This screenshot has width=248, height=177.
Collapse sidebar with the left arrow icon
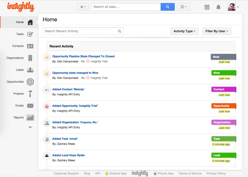(30, 127)
